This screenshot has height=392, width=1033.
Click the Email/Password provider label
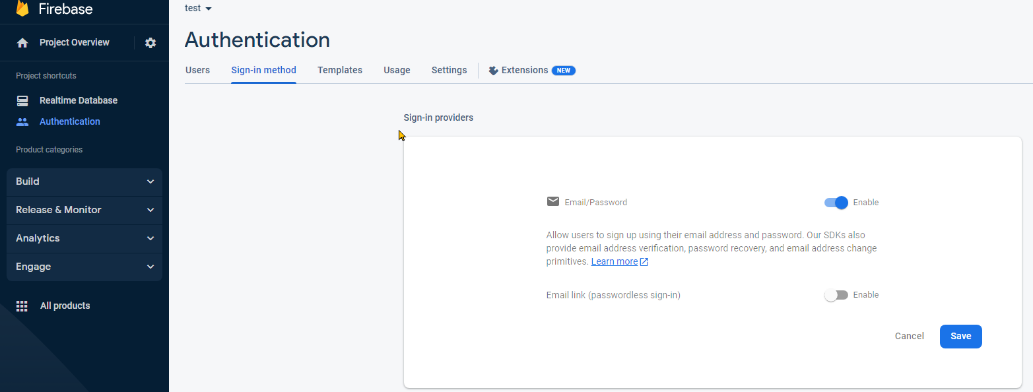coord(596,203)
